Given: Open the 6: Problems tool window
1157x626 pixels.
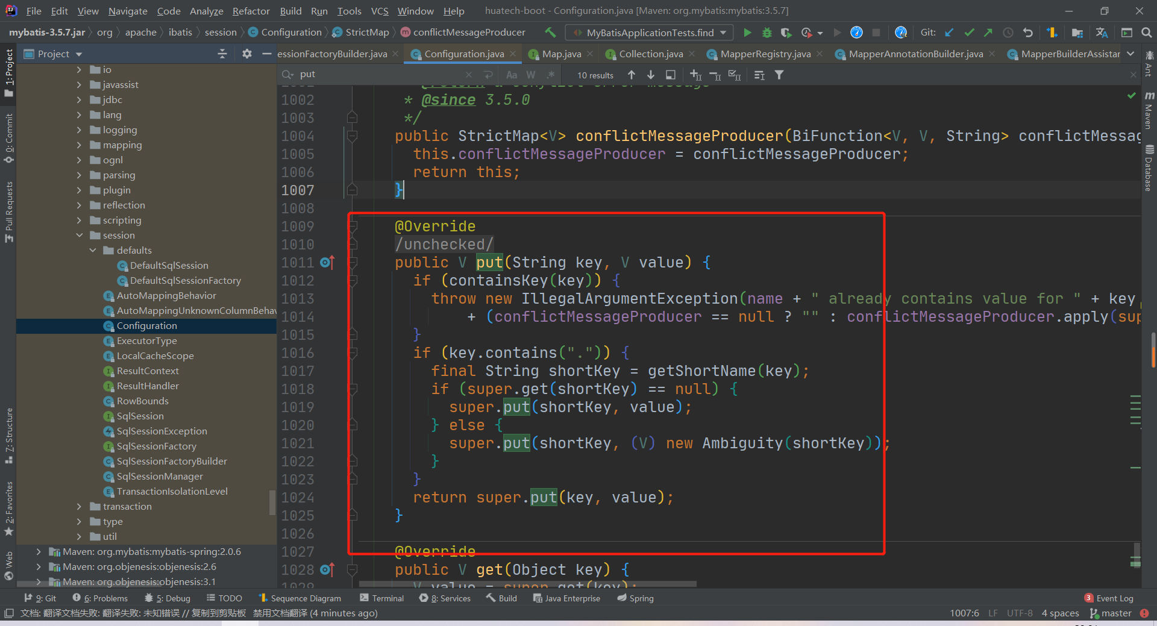Looking at the screenshot, I should tap(100, 598).
